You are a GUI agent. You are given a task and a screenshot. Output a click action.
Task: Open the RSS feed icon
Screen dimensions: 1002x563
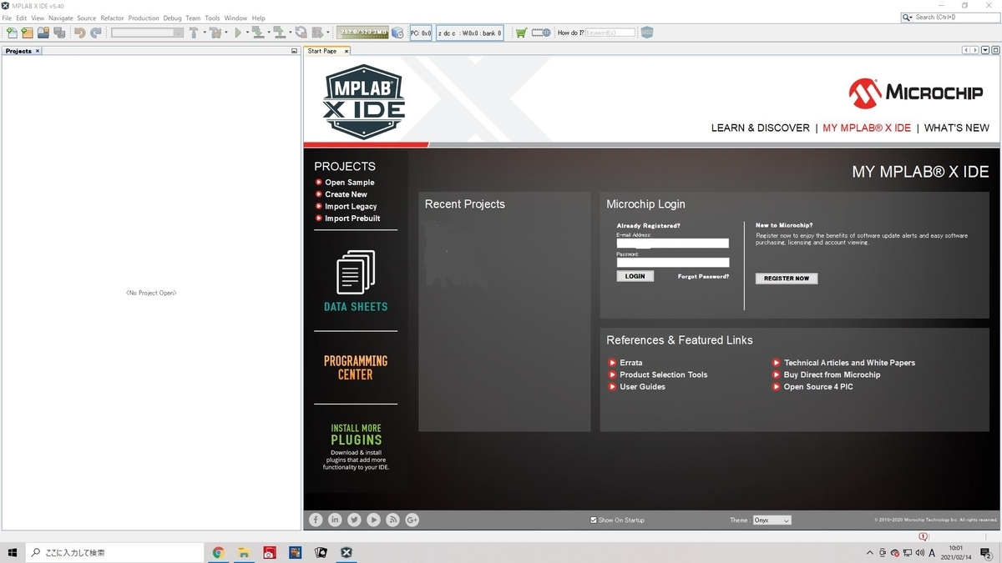(392, 520)
